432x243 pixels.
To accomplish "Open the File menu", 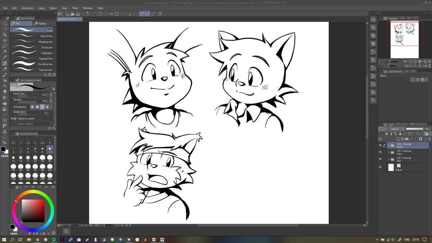I will pyautogui.click(x=5, y=8).
